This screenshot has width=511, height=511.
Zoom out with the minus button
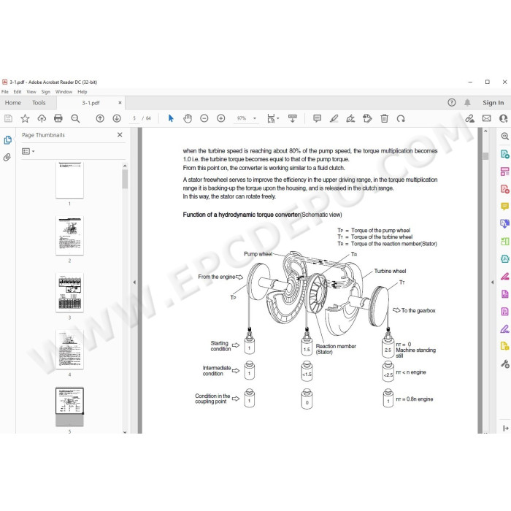(x=204, y=118)
